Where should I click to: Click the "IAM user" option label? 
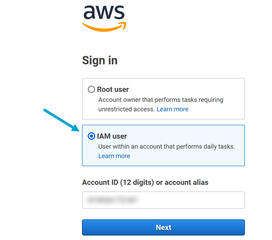112,136
